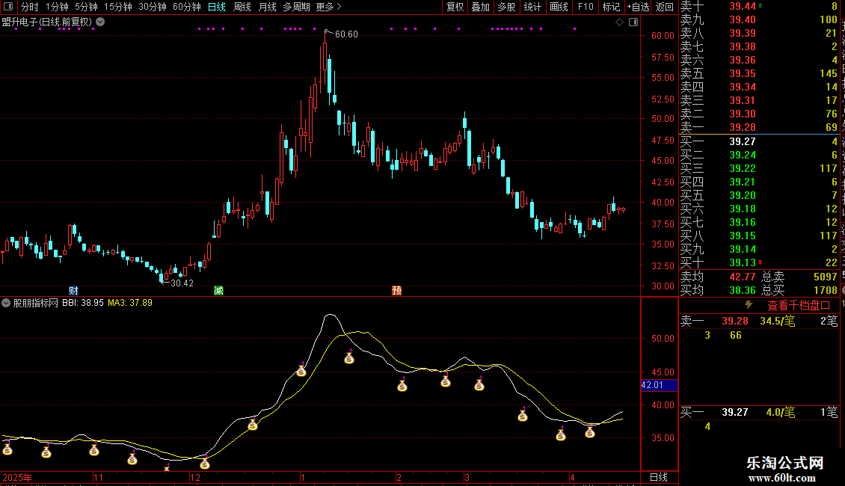Screen dimensions: 845x486
Task: Click the BBI: 38.95 indicator value
Action: (82, 303)
